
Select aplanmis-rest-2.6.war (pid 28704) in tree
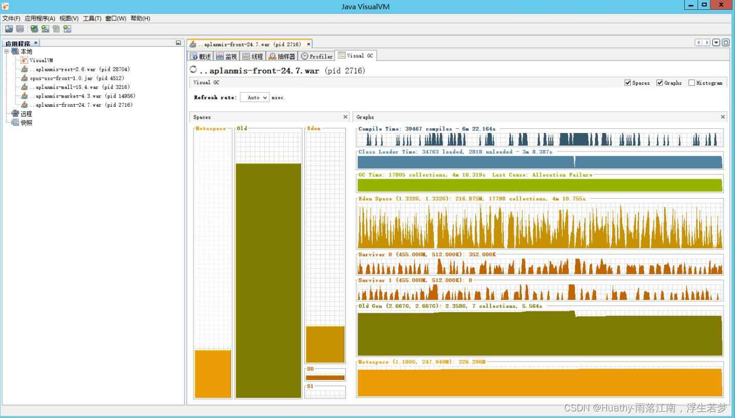coord(80,69)
